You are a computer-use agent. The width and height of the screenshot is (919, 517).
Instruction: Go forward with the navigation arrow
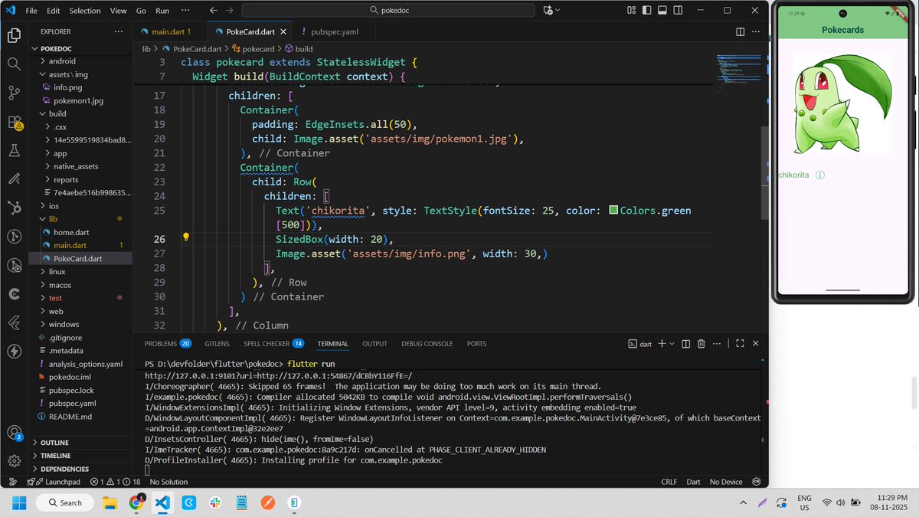point(231,11)
